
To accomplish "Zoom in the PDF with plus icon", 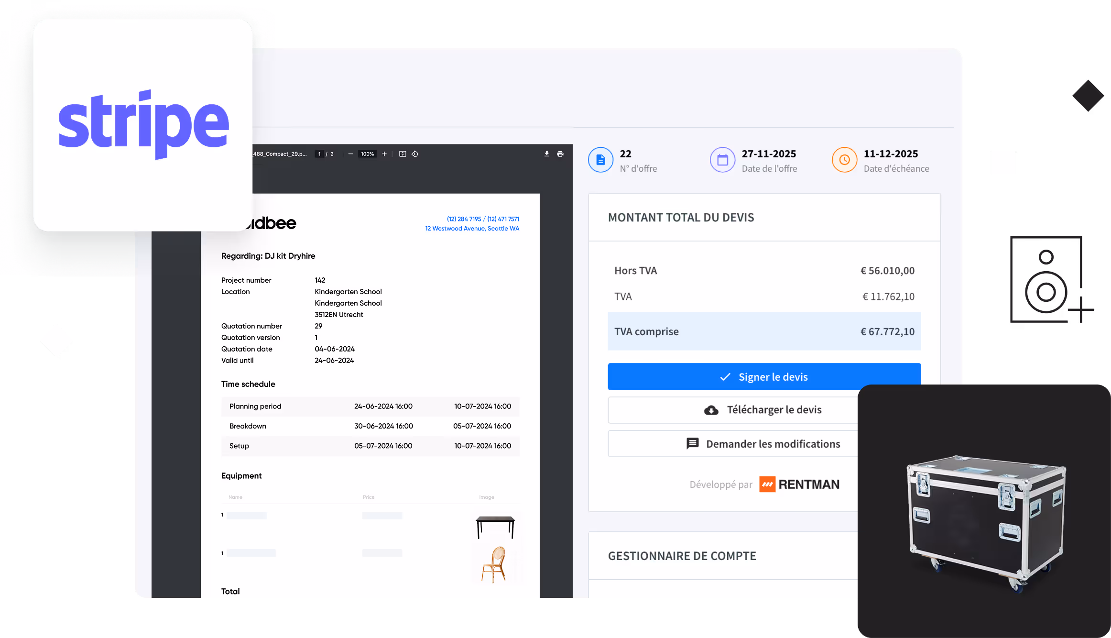I will pos(384,154).
